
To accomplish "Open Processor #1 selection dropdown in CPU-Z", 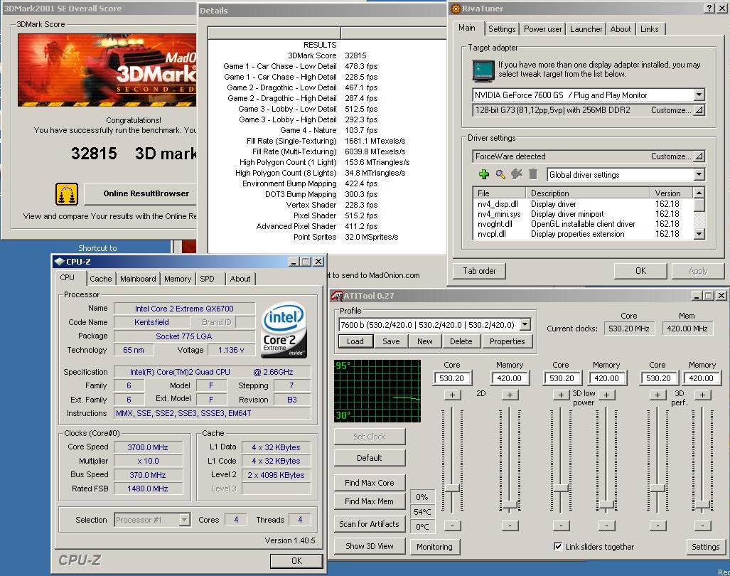I will click(x=184, y=520).
